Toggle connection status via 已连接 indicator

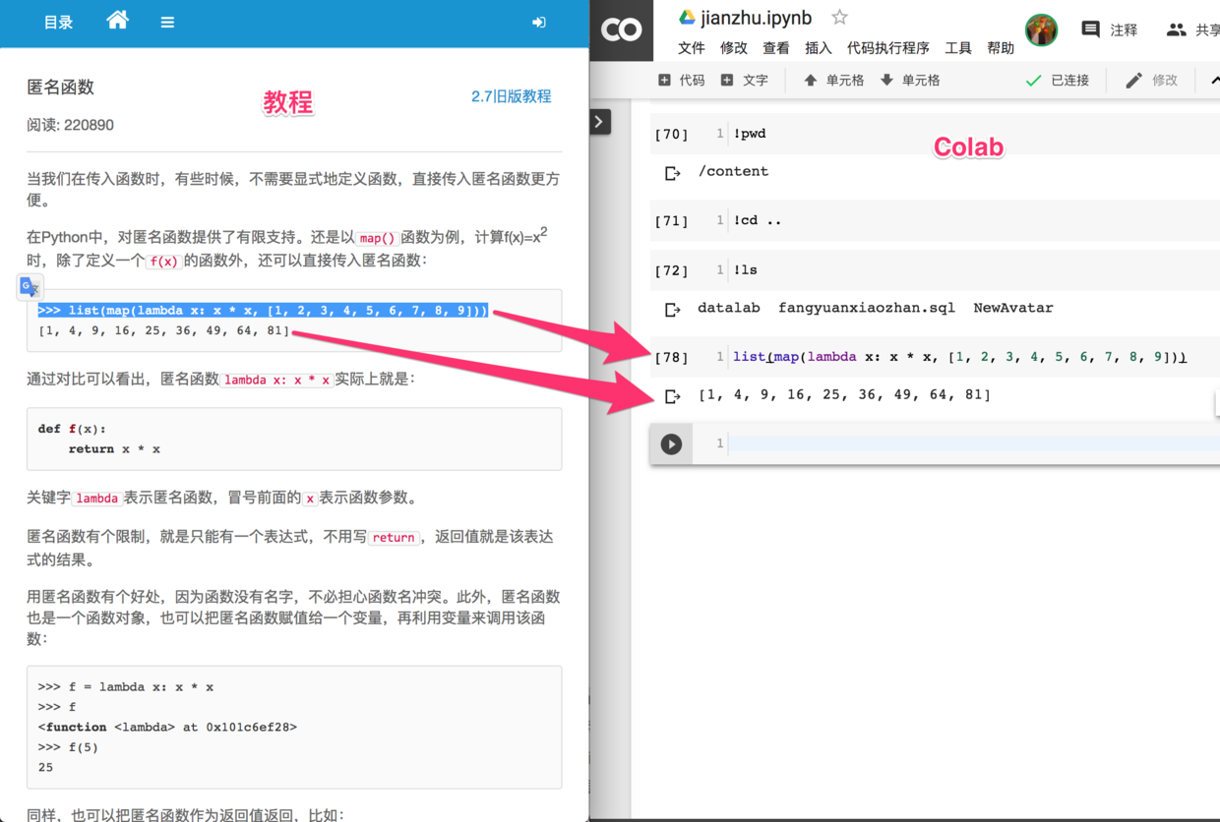click(1058, 80)
